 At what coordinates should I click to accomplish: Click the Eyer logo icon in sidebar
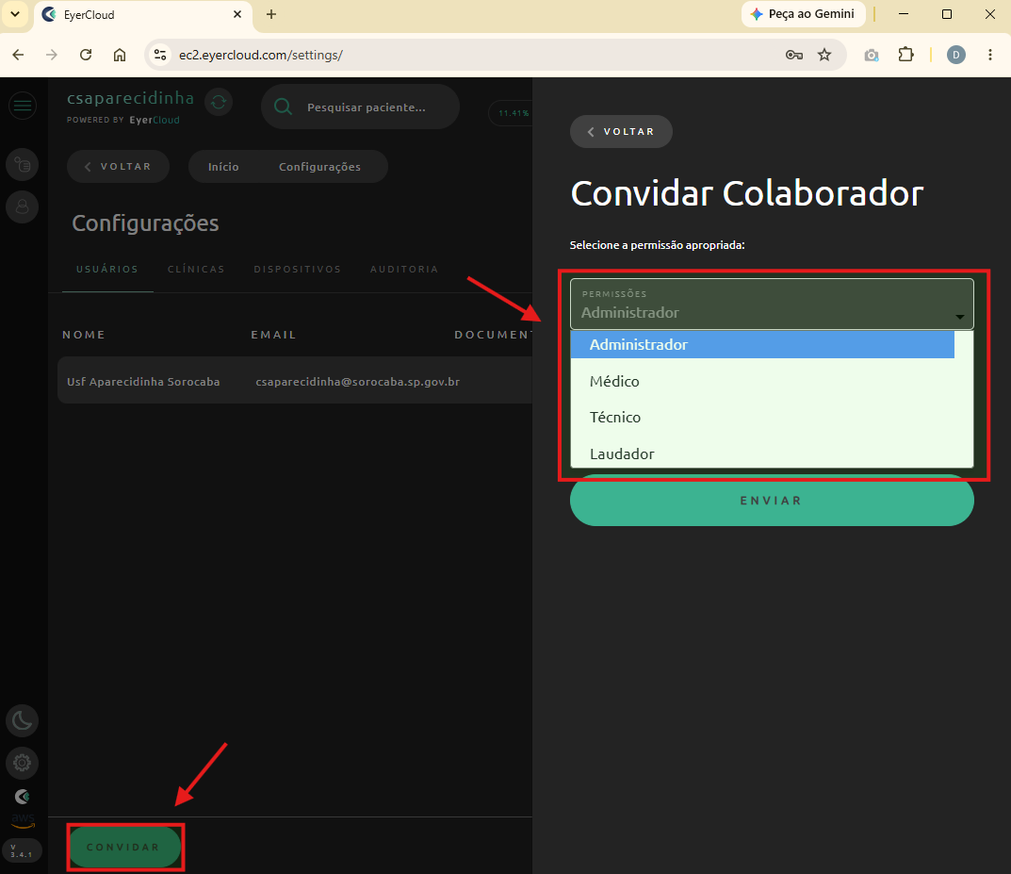(x=23, y=798)
